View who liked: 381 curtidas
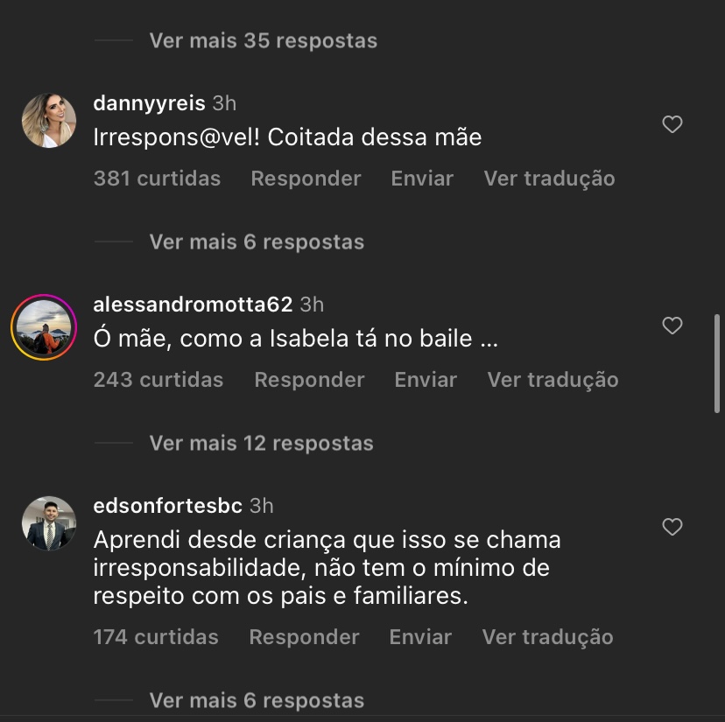Screen dimensions: 725x722 [x=158, y=179]
